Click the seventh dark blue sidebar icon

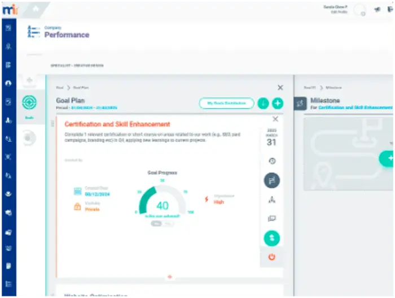pyautogui.click(x=8, y=139)
